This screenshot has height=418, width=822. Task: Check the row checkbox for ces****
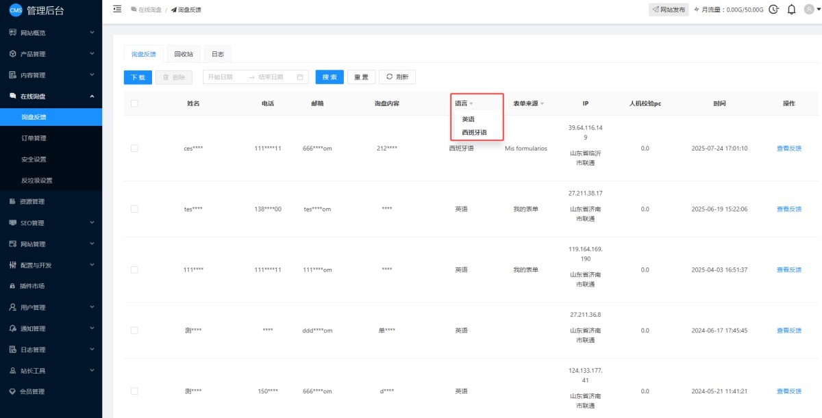134,148
